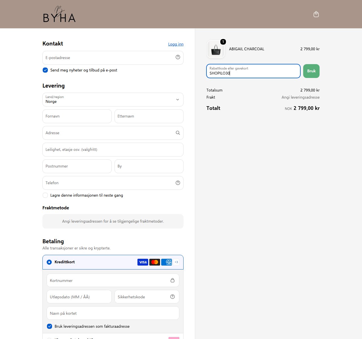362x339 pixels.
Task: Click the lock icon in Kortnummer field
Action: [173, 280]
